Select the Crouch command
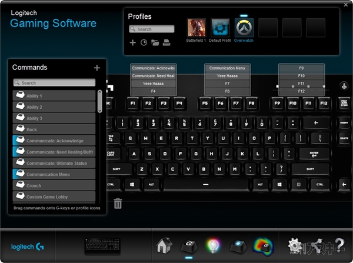The width and height of the screenshot is (353, 263). [x=54, y=185]
